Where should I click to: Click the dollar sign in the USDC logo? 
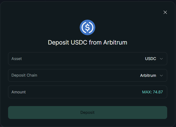[87, 27]
